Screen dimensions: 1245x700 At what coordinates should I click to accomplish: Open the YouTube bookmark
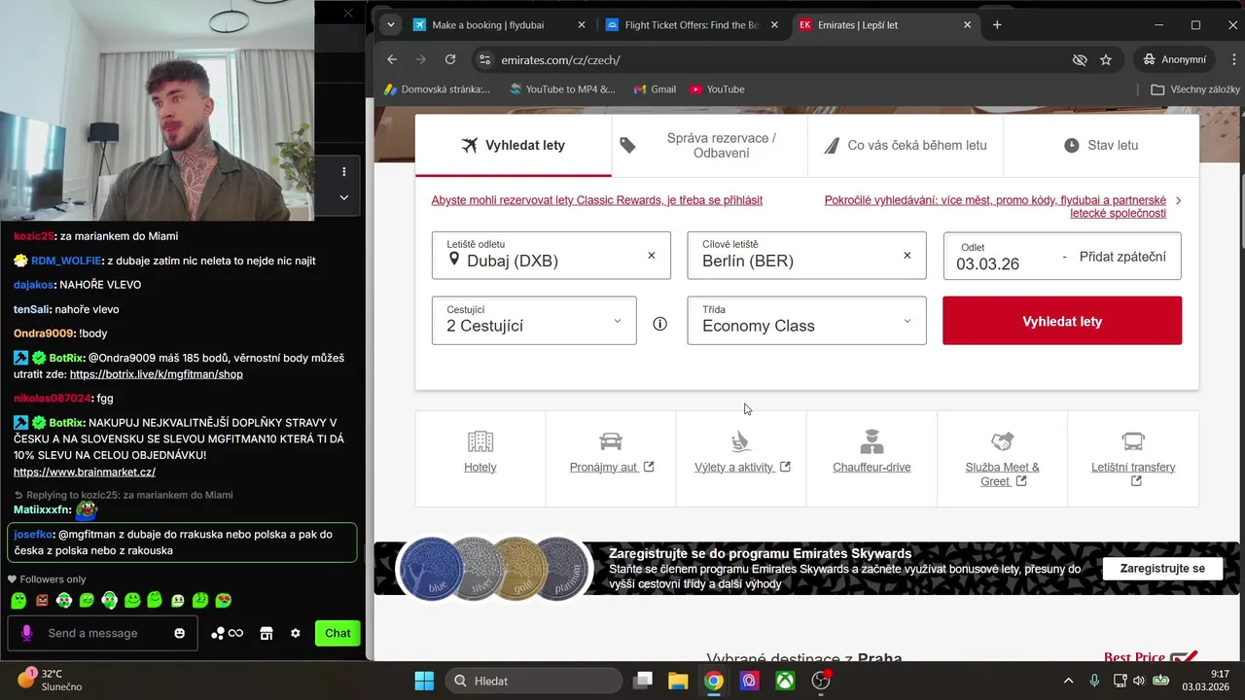click(717, 89)
